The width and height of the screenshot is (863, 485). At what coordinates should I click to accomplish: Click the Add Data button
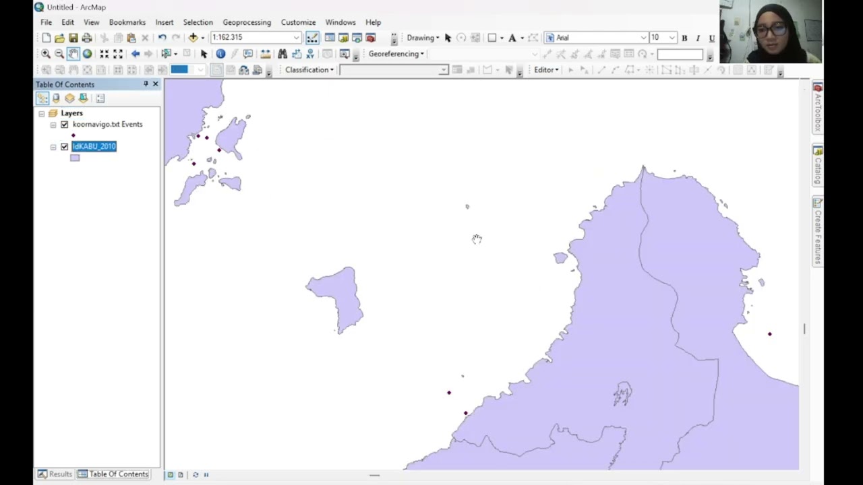tap(193, 38)
